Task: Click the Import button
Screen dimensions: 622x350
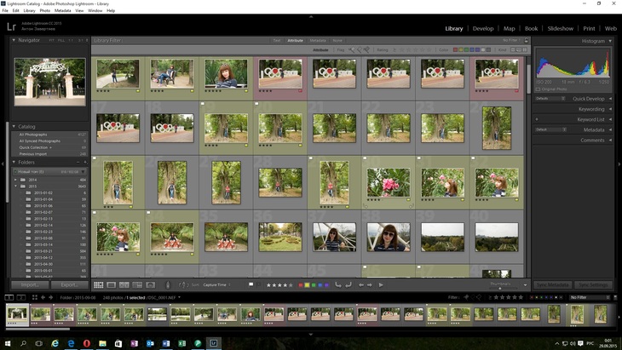Action: 29,284
